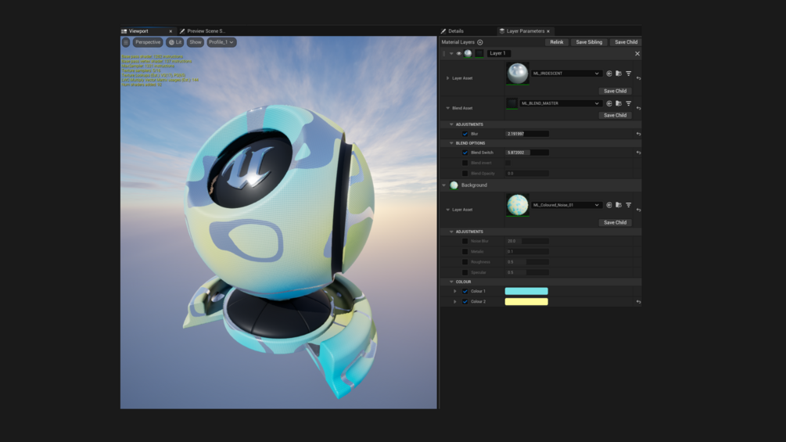Enable the Noise Blur override checkbox
This screenshot has height=442, width=786.
click(x=465, y=241)
